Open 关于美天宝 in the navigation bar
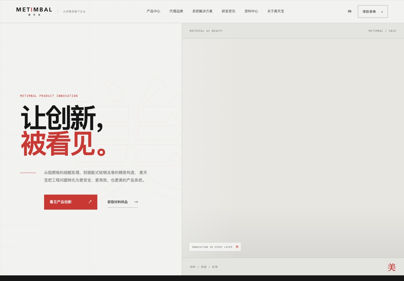Screen dimensions: 404x281 tap(276, 11)
